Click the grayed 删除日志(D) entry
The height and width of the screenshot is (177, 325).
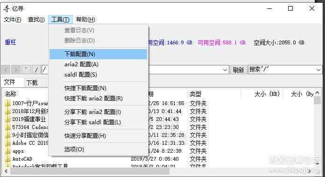tap(98, 41)
